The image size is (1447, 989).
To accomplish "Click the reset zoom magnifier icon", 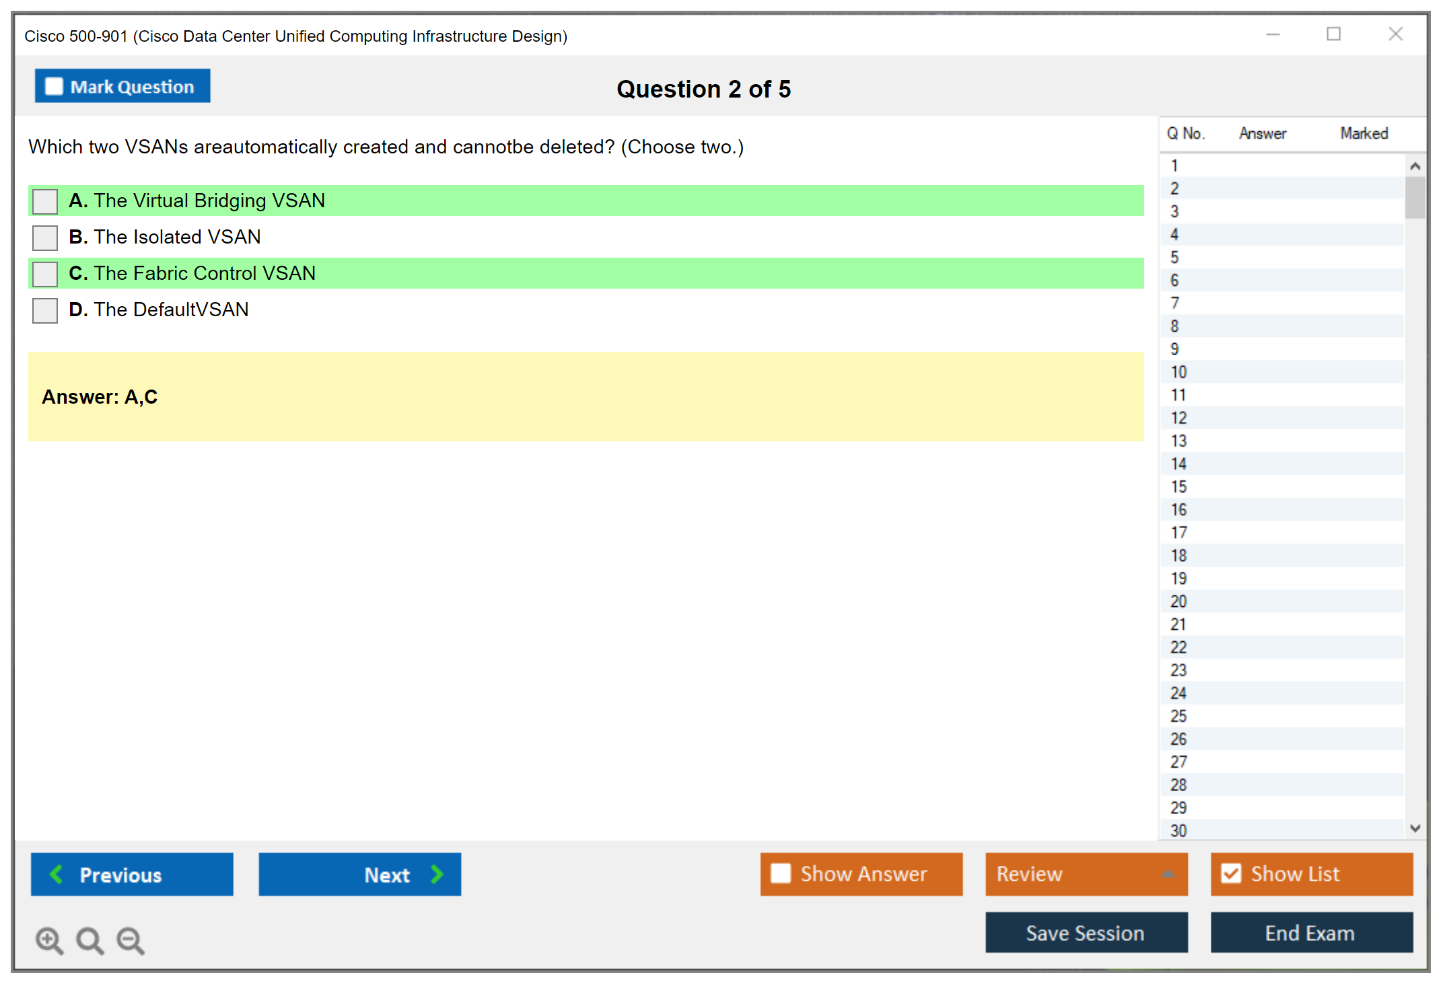I will coord(89,940).
